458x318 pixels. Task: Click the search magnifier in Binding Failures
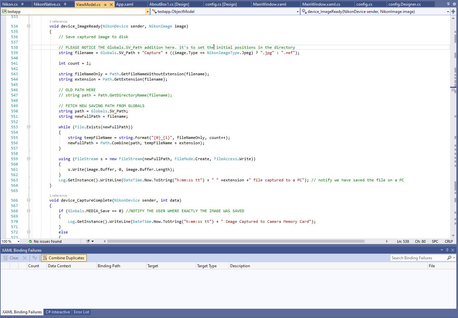[449, 258]
